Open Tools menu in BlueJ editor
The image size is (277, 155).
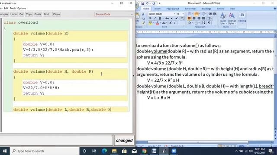(x=13, y=8)
